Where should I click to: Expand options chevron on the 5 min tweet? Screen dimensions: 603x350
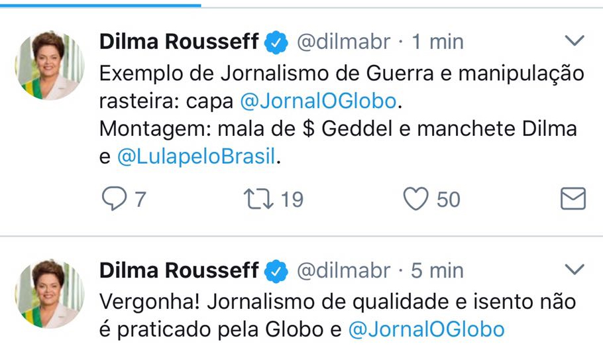(x=573, y=269)
